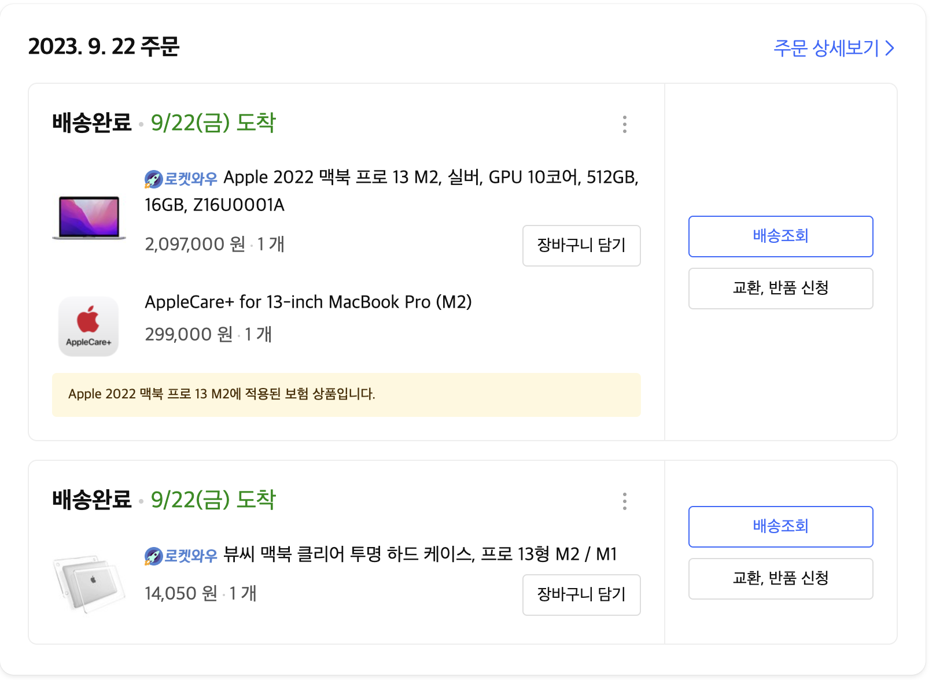Select the 2,097,000 원 price text
Viewport: 936px width, 680px height.
(x=195, y=244)
